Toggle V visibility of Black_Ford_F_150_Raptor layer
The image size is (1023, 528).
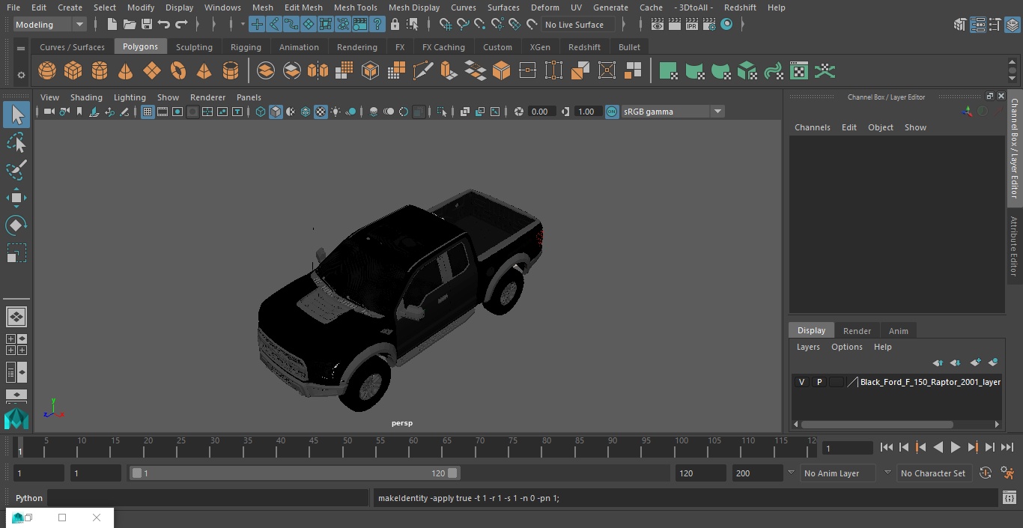pos(801,382)
